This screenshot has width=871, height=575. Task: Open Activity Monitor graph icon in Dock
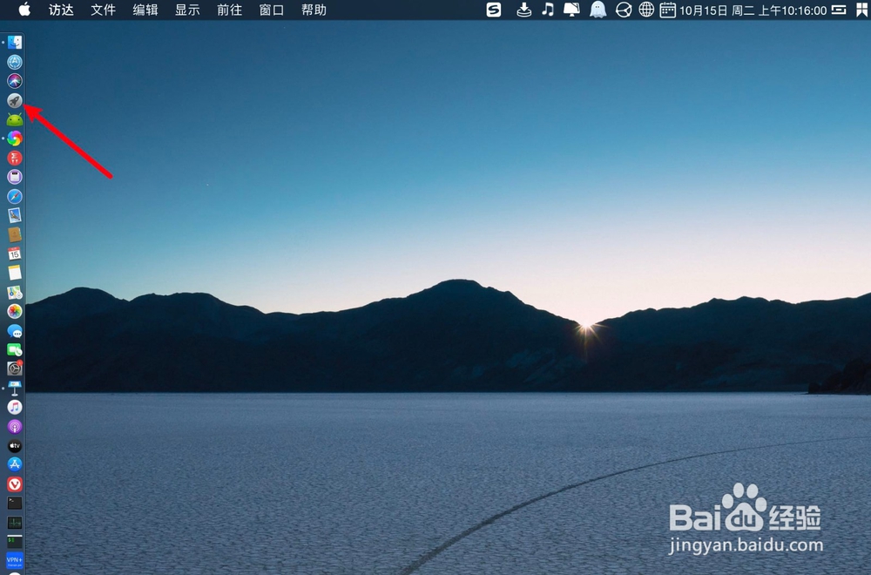tap(15, 522)
